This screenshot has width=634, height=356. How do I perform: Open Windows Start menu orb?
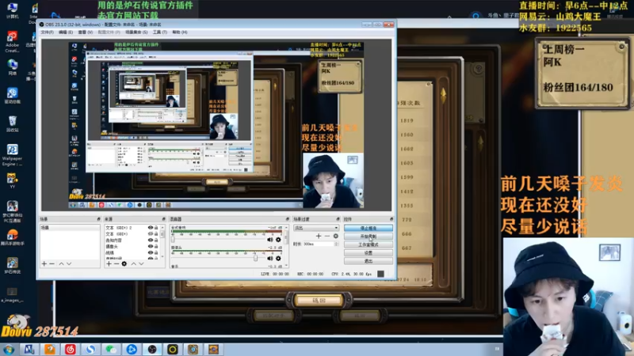(x=9, y=349)
